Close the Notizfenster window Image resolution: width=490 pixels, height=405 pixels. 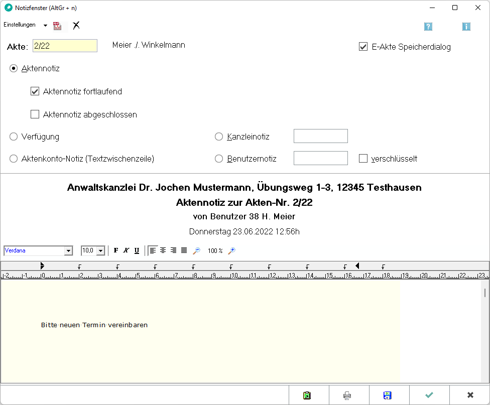[478, 8]
